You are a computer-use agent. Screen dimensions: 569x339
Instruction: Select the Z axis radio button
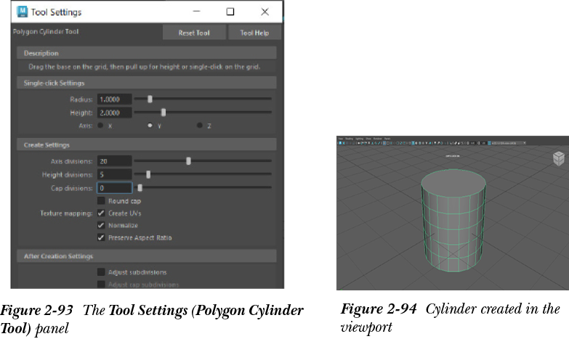(200, 126)
